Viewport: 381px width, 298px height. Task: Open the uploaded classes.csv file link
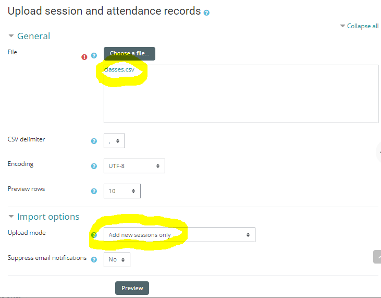coord(119,70)
